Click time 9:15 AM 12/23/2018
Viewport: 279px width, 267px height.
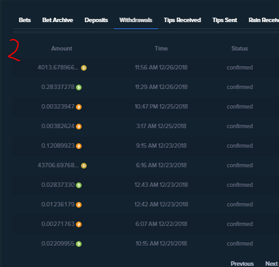tap(161, 146)
